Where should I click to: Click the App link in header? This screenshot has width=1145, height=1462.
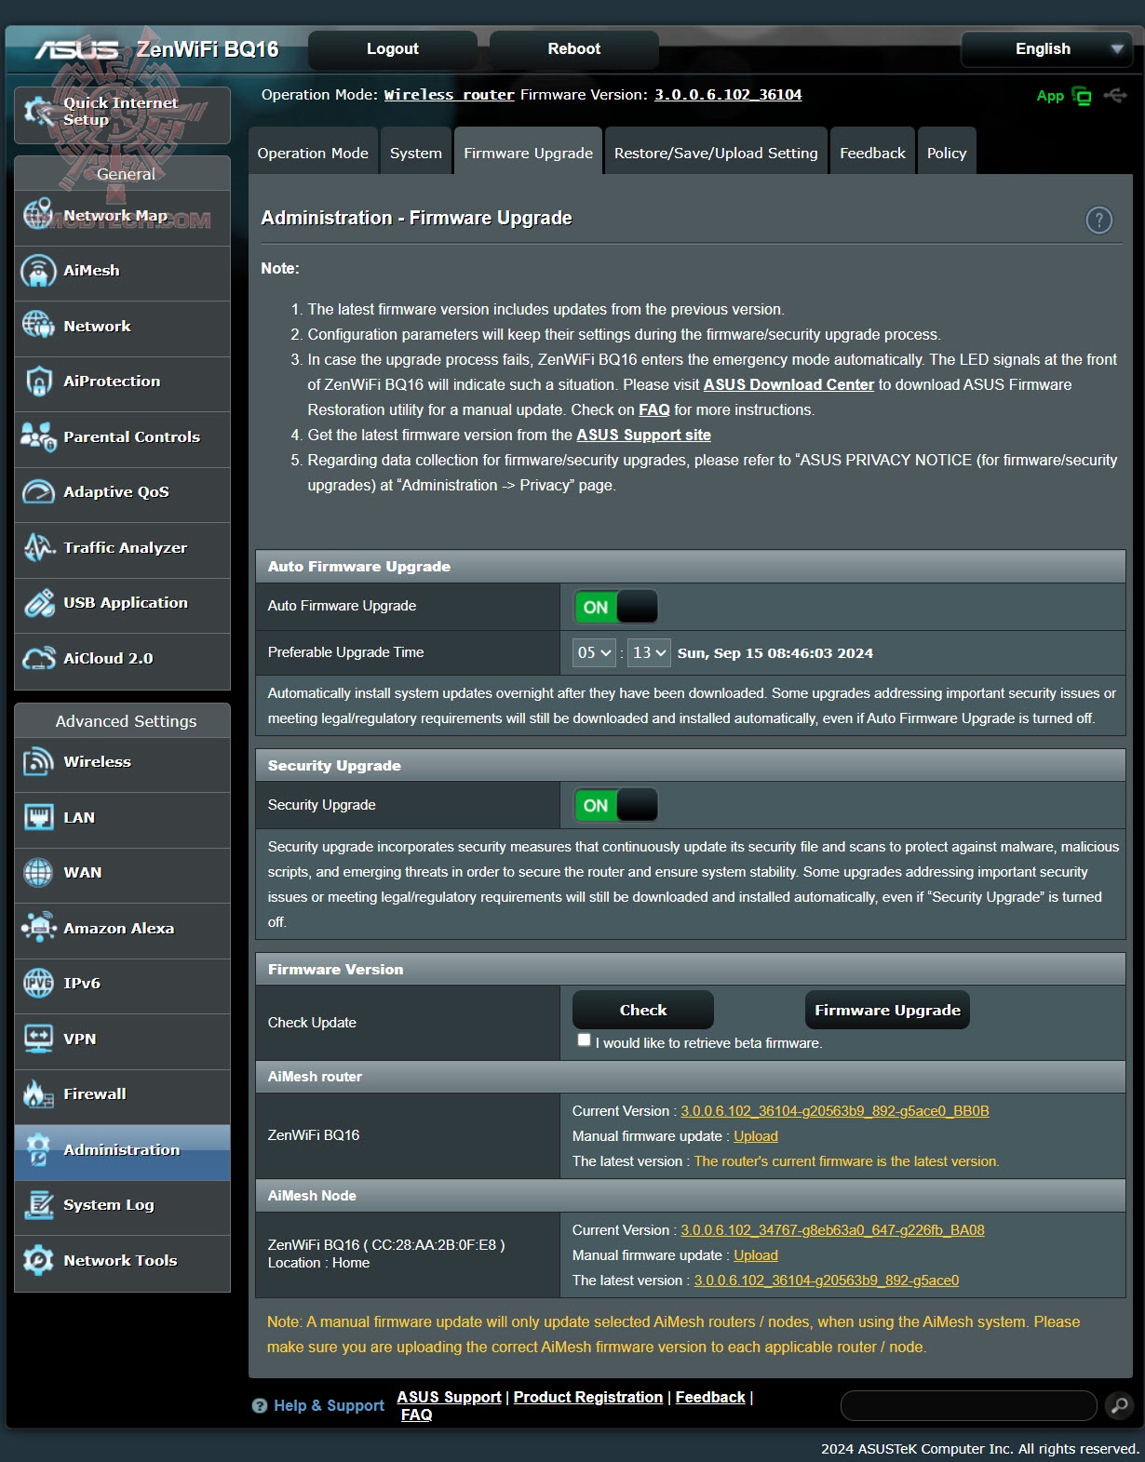point(1050,96)
